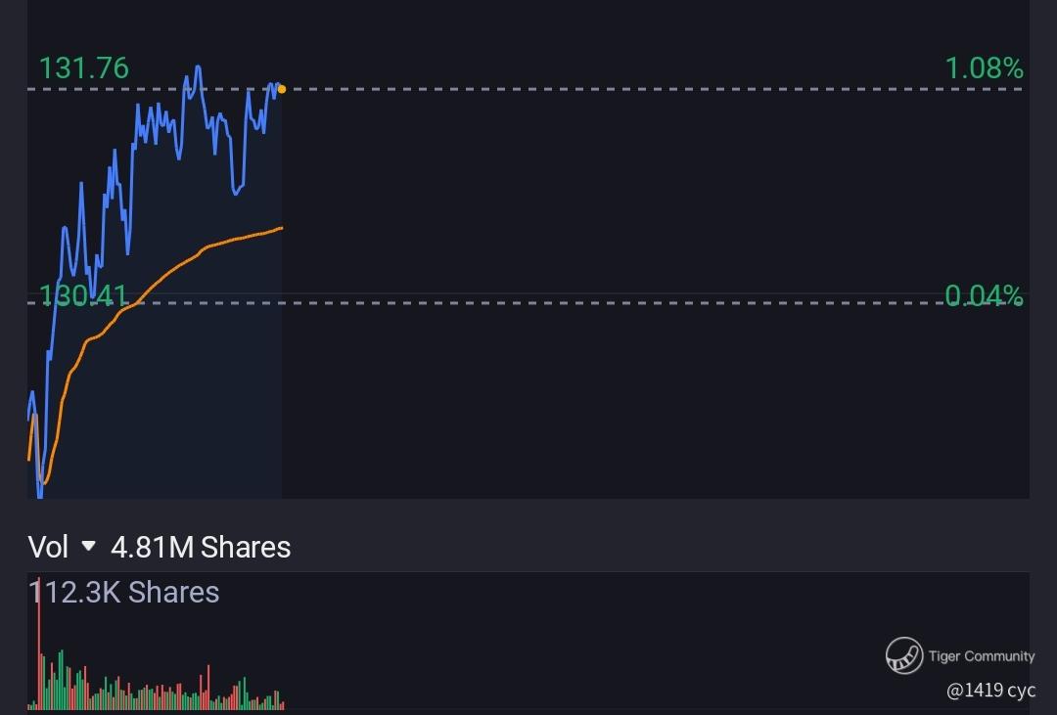Click the tallest red opening volume bar
The height and width of the screenshot is (715, 1057).
click(x=39, y=644)
